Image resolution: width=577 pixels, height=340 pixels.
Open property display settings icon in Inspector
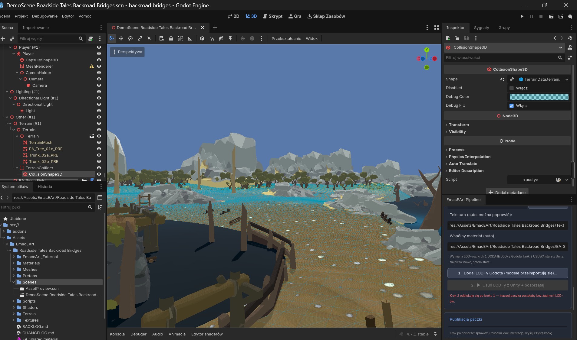pos(570,57)
